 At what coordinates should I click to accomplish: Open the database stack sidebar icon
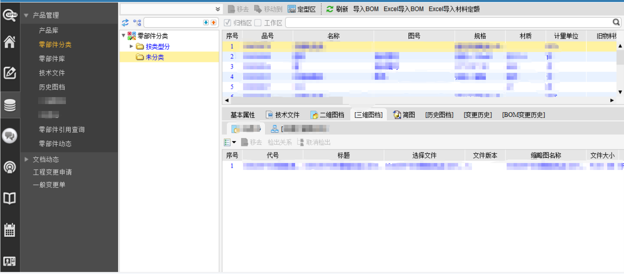[x=10, y=105]
